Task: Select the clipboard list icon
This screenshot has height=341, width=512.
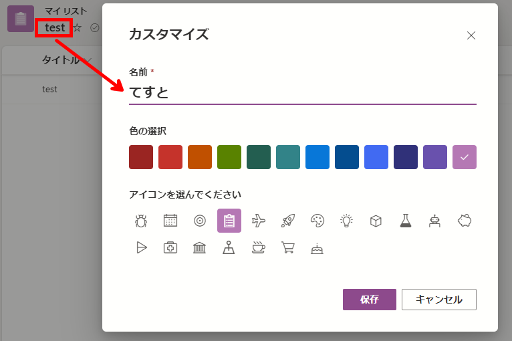Action: [x=229, y=221]
